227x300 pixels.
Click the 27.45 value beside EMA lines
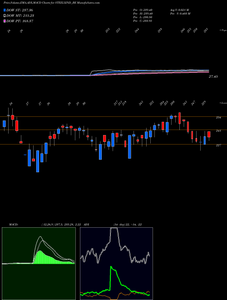(x=213, y=76)
